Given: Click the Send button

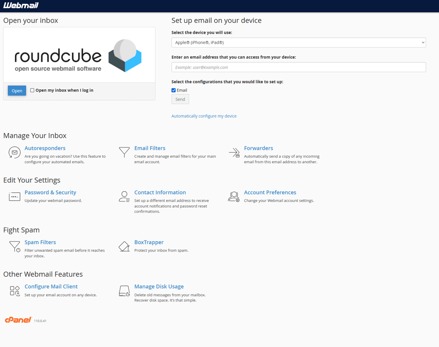Looking at the screenshot, I should [180, 99].
